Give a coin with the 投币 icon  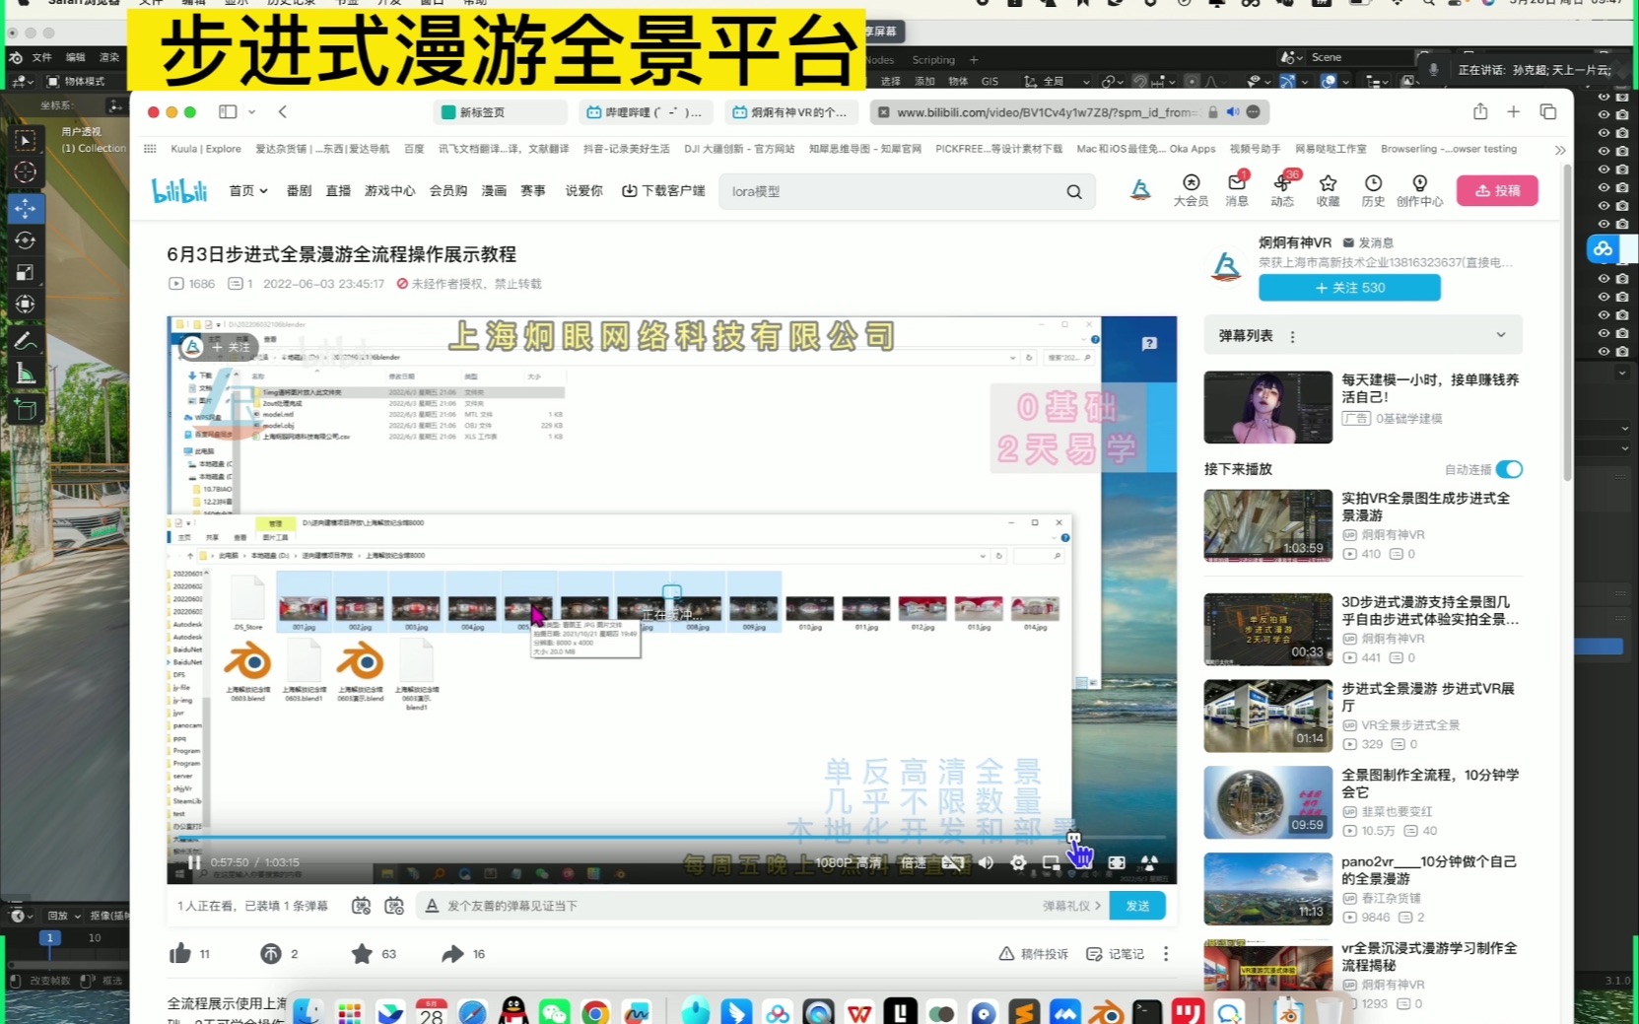tap(271, 953)
